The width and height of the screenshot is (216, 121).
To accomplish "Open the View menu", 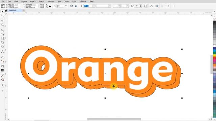I will 16,1.
